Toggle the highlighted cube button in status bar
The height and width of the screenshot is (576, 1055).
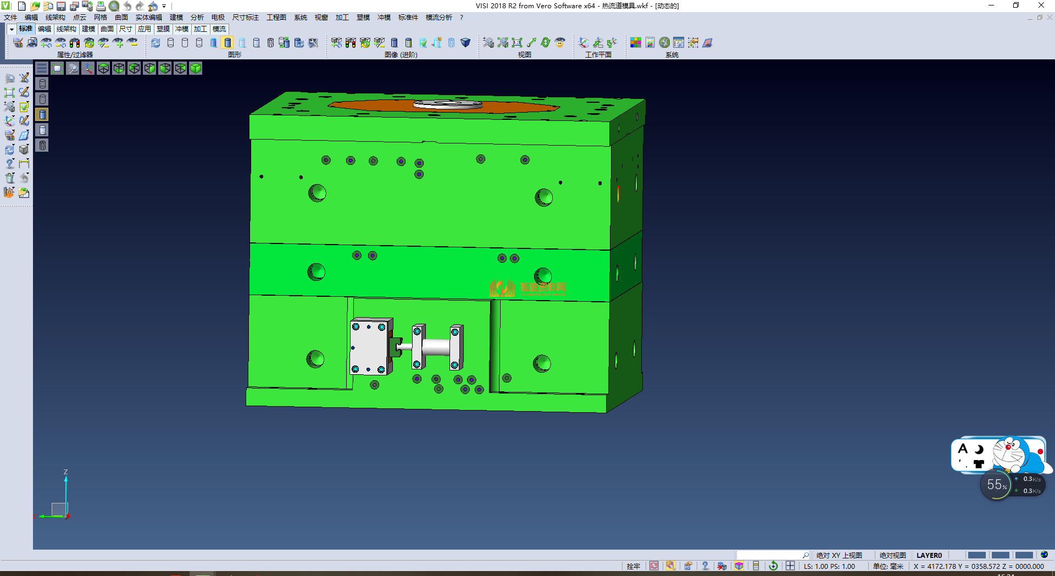tap(739, 566)
